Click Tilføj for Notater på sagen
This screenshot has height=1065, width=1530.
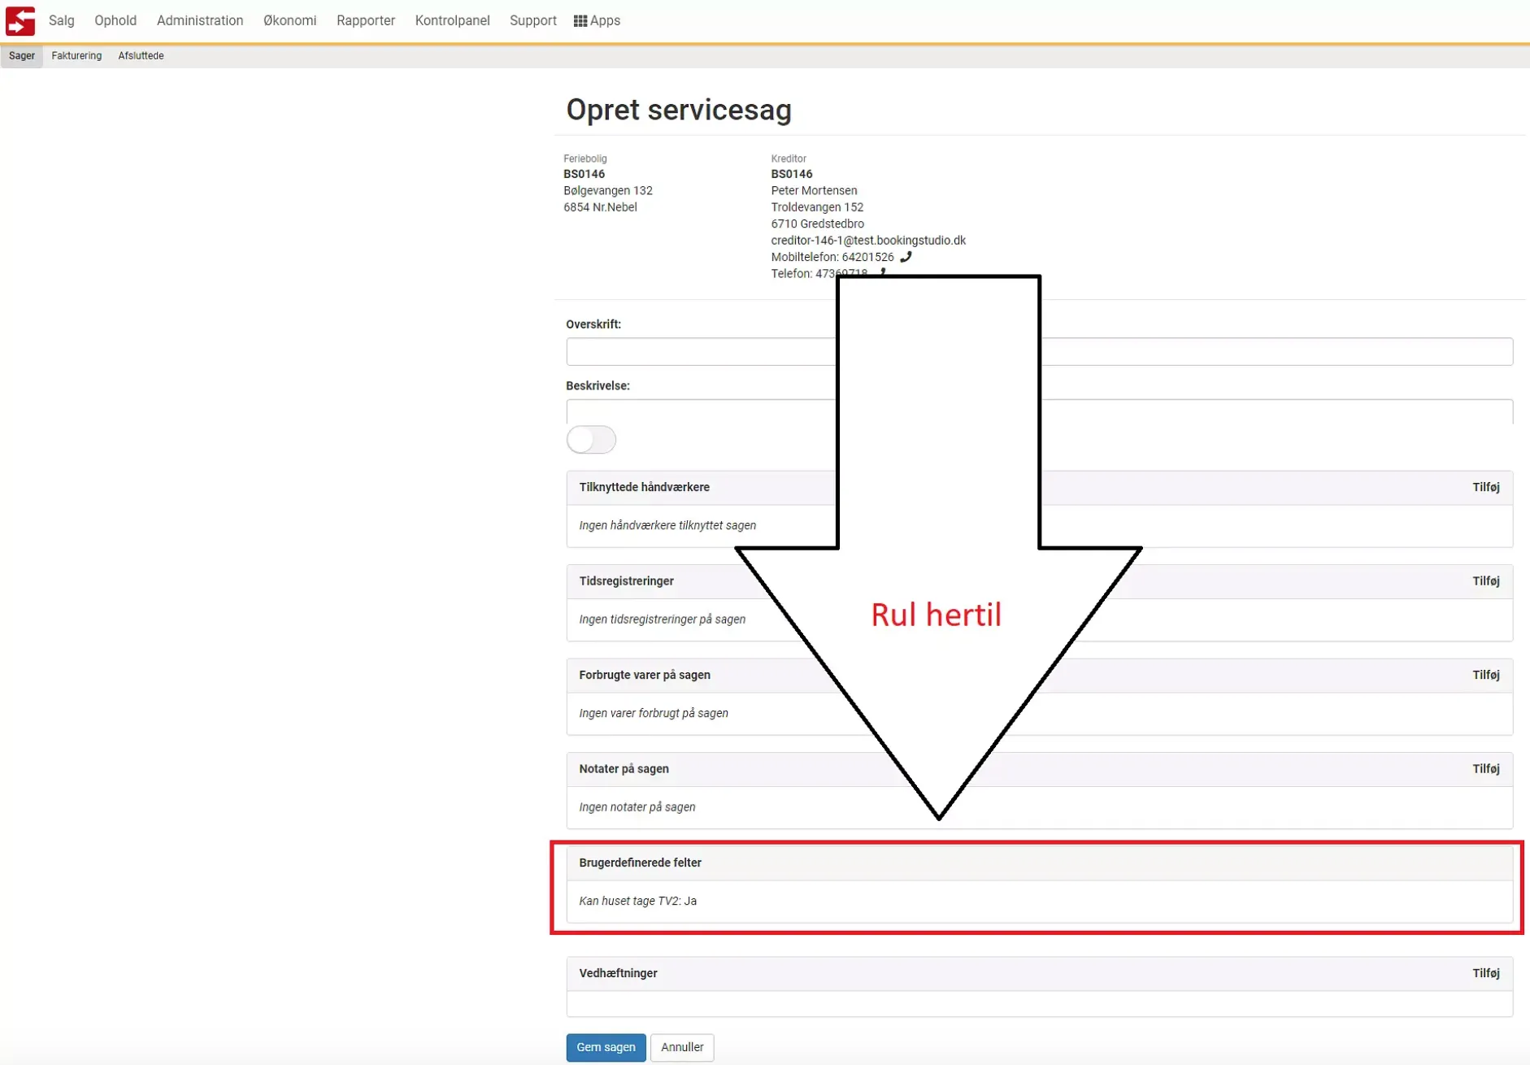point(1485,769)
